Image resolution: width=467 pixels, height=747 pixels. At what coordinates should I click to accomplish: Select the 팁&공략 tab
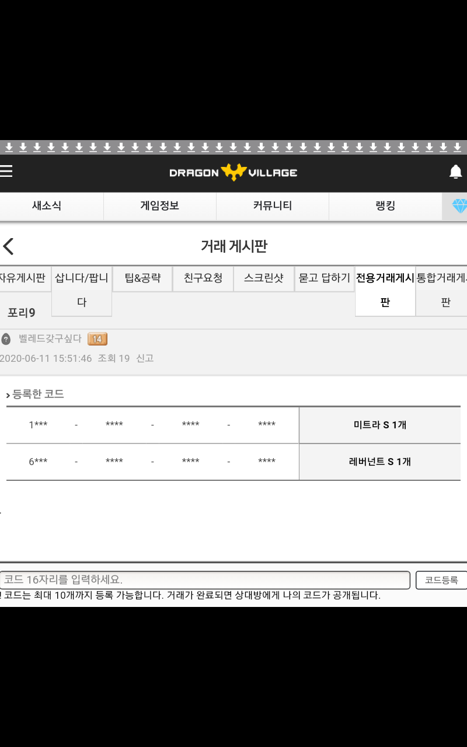142,278
